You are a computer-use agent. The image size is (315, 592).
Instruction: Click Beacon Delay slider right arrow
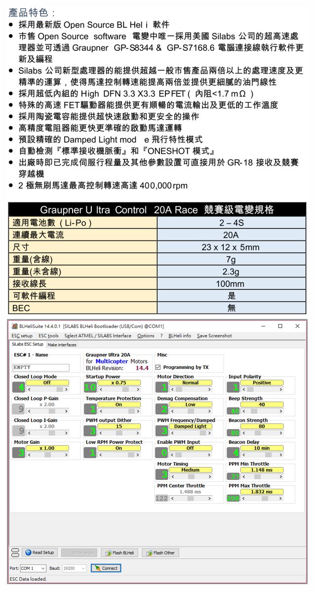(281, 455)
